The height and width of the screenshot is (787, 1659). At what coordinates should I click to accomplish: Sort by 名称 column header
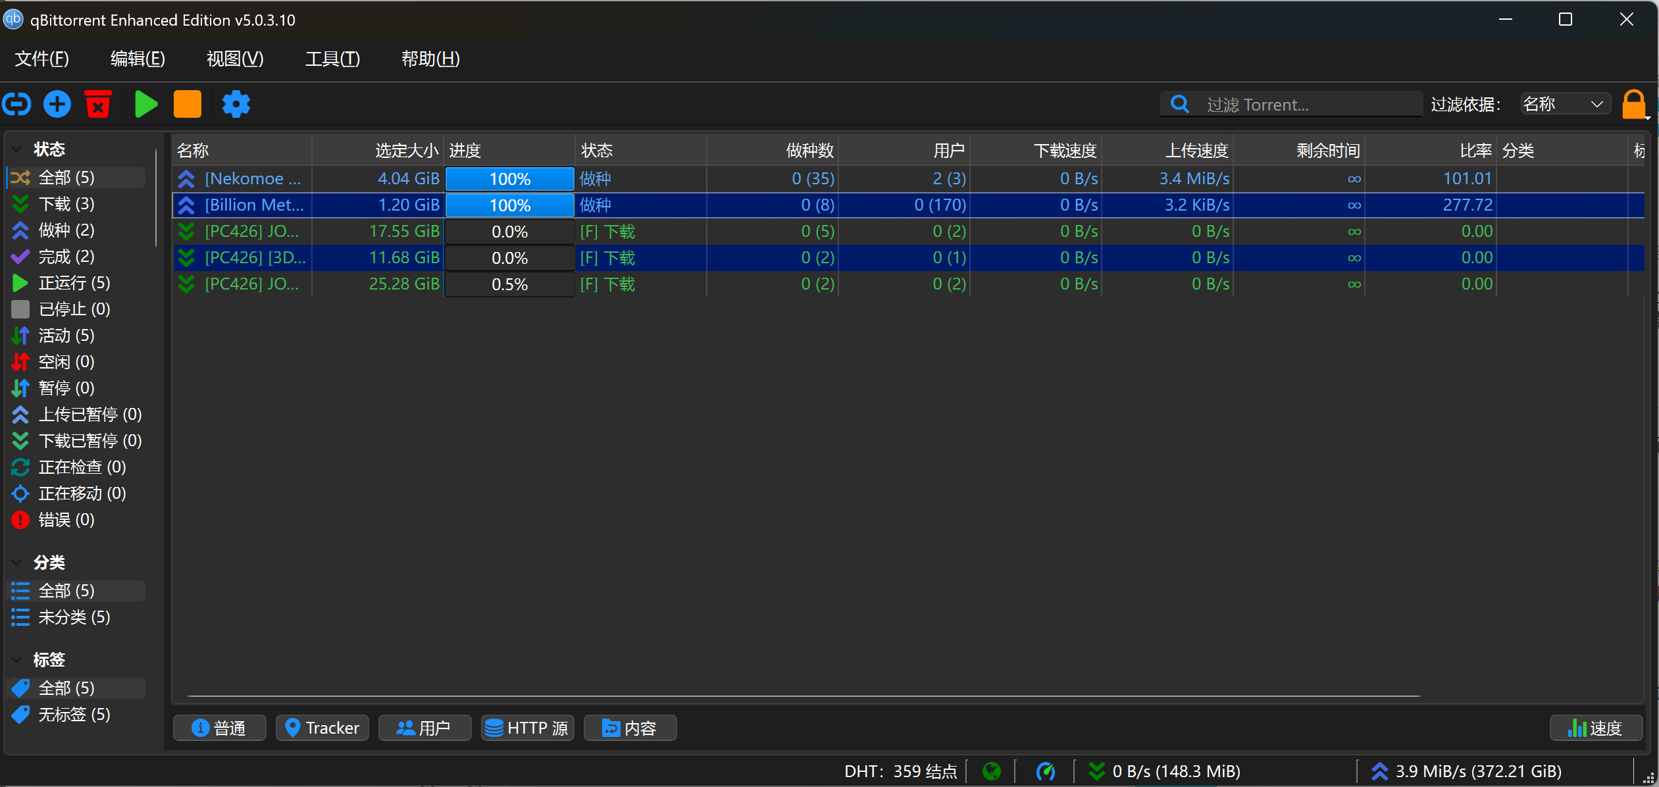click(242, 151)
